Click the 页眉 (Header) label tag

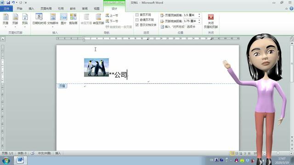[x=62, y=86]
